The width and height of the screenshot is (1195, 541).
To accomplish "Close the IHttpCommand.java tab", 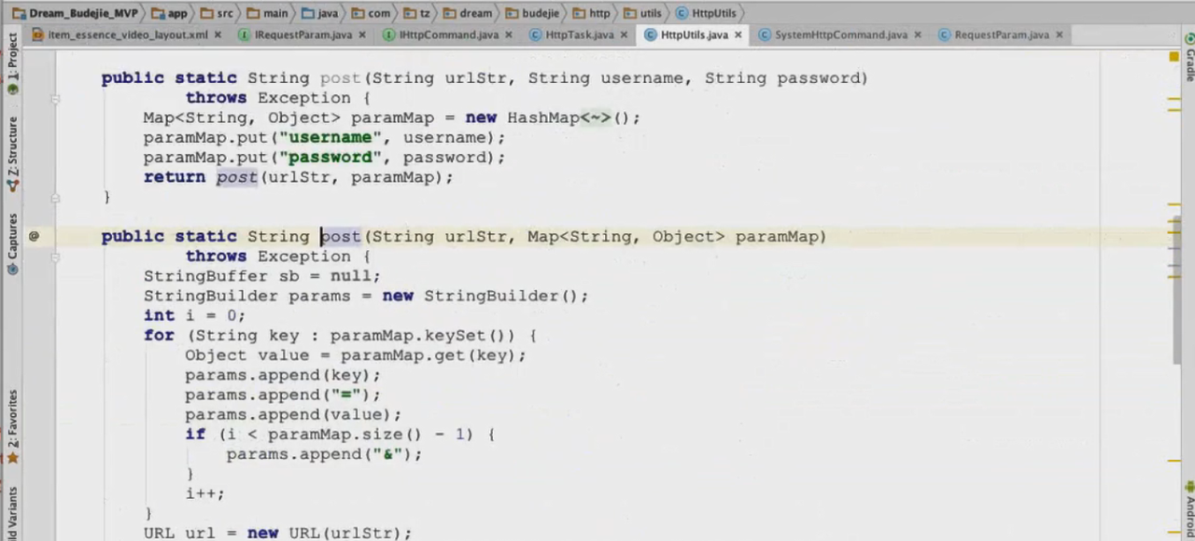I will click(508, 35).
